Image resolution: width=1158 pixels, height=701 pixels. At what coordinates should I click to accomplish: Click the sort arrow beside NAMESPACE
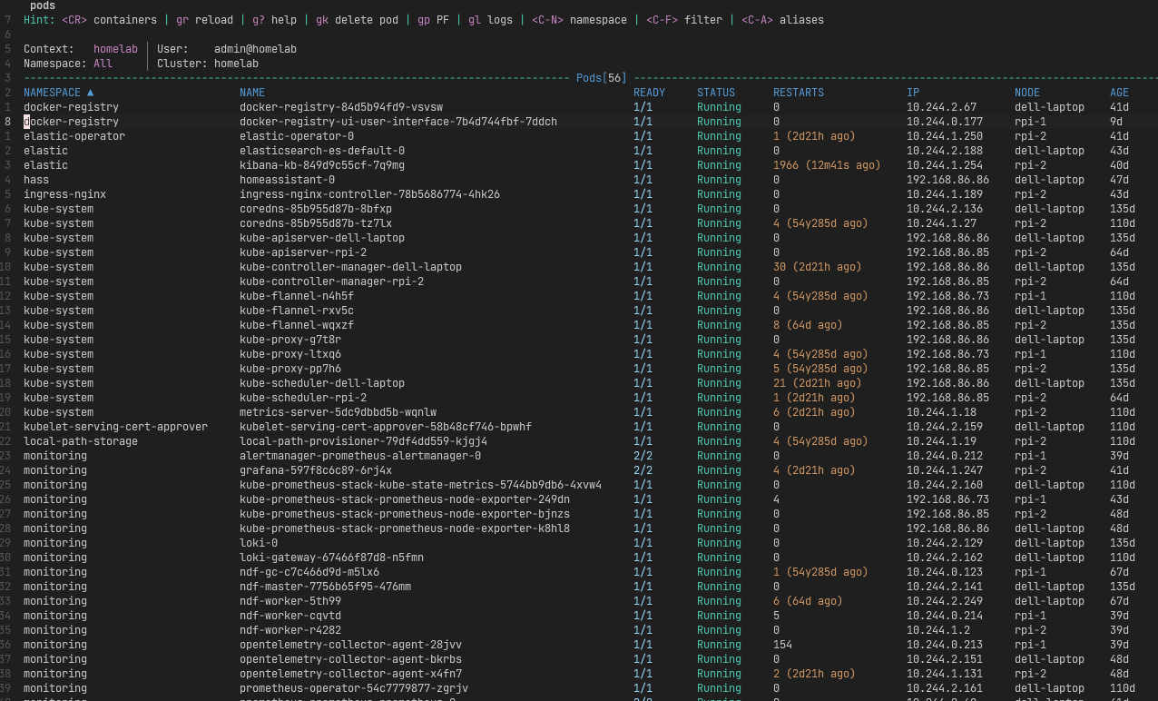(91, 93)
